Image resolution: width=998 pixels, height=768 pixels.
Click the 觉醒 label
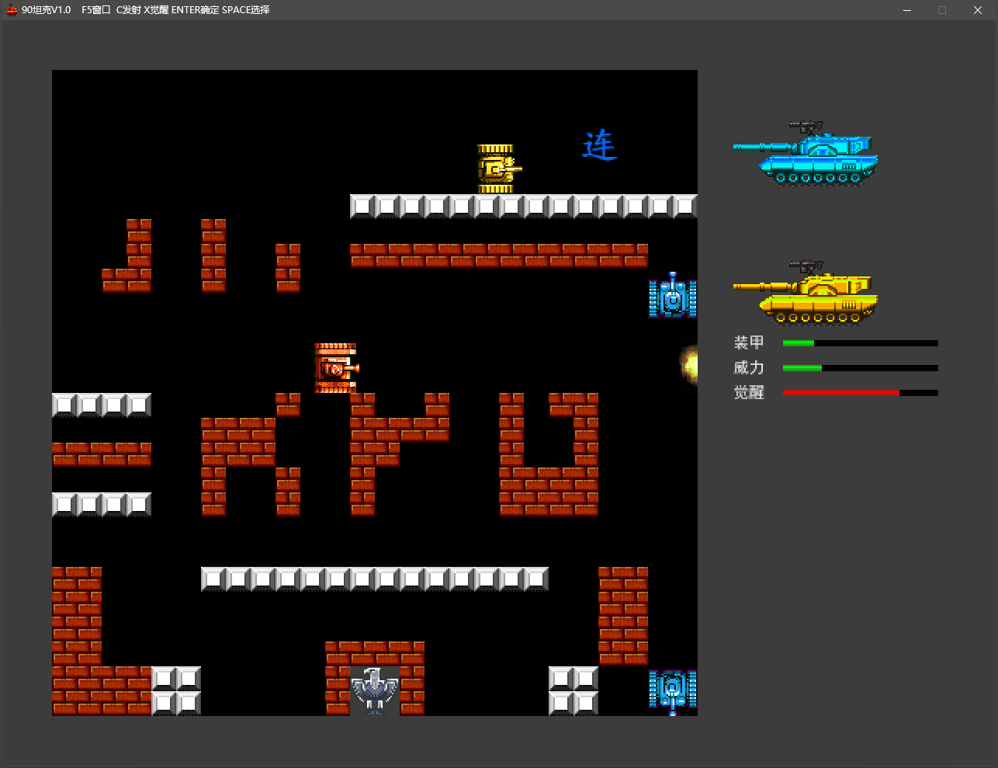click(x=749, y=392)
